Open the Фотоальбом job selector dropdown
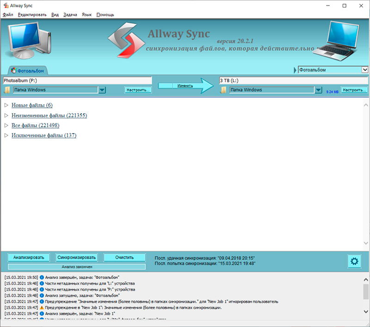 (x=364, y=70)
